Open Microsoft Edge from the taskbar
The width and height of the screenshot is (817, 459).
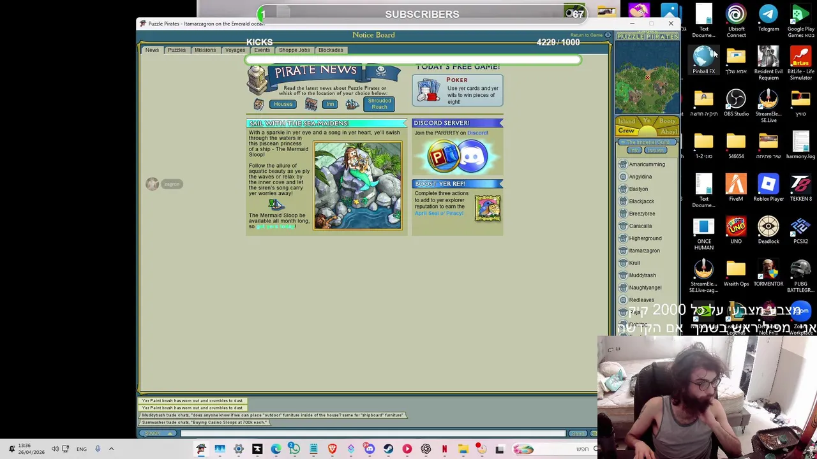[276, 449]
